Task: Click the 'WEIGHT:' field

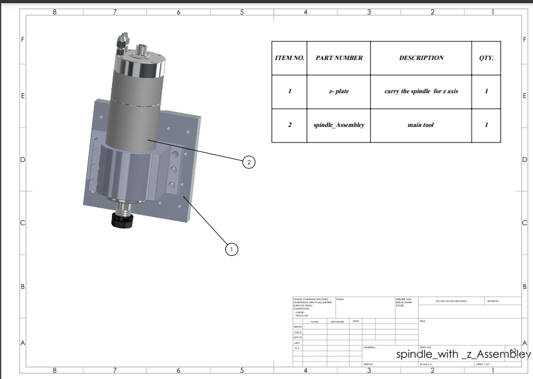Action: click(x=368, y=365)
